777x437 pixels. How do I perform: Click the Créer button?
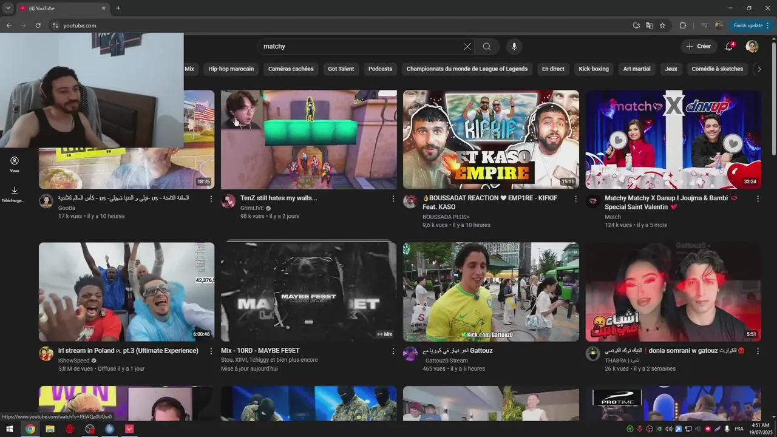point(698,46)
